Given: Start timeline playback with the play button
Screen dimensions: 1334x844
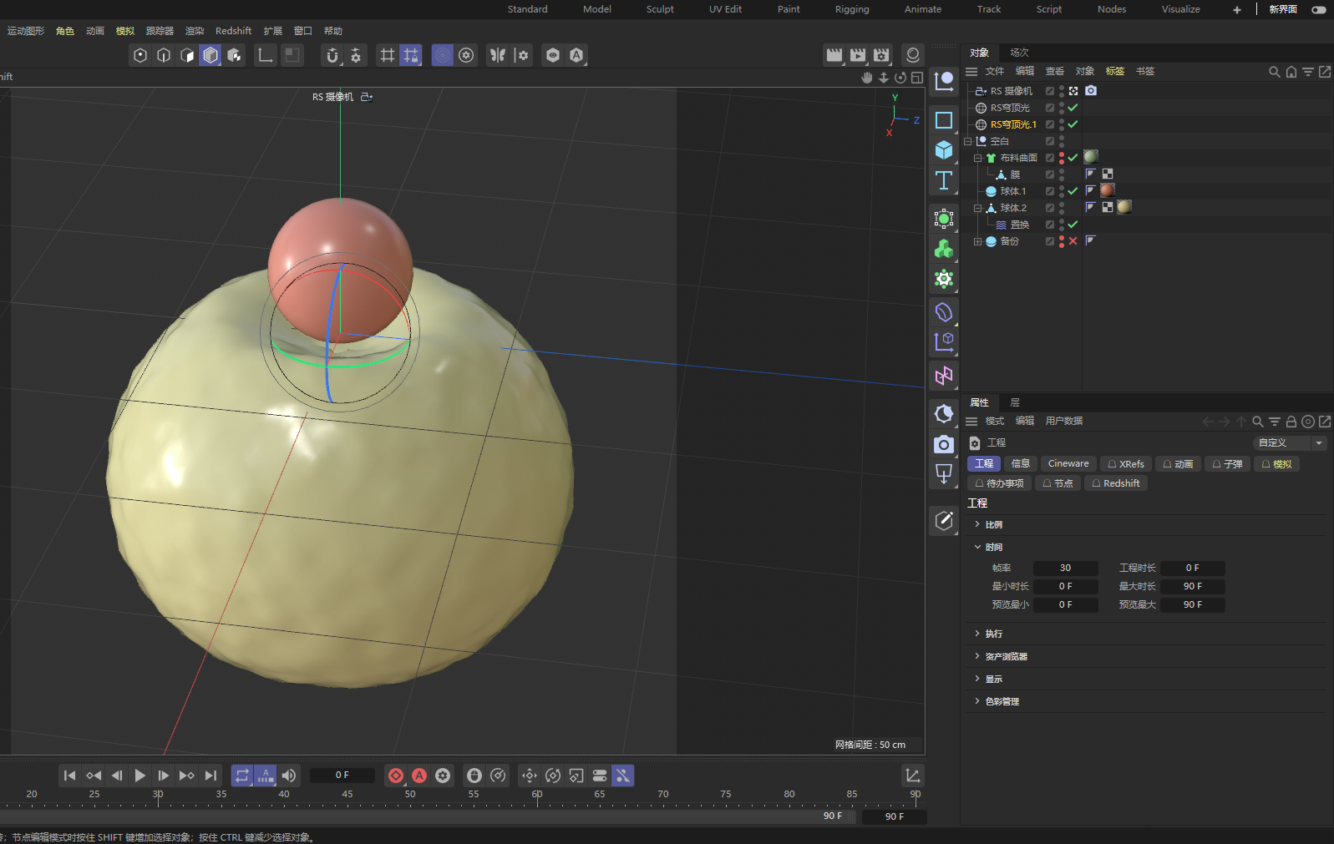Looking at the screenshot, I should (140, 776).
